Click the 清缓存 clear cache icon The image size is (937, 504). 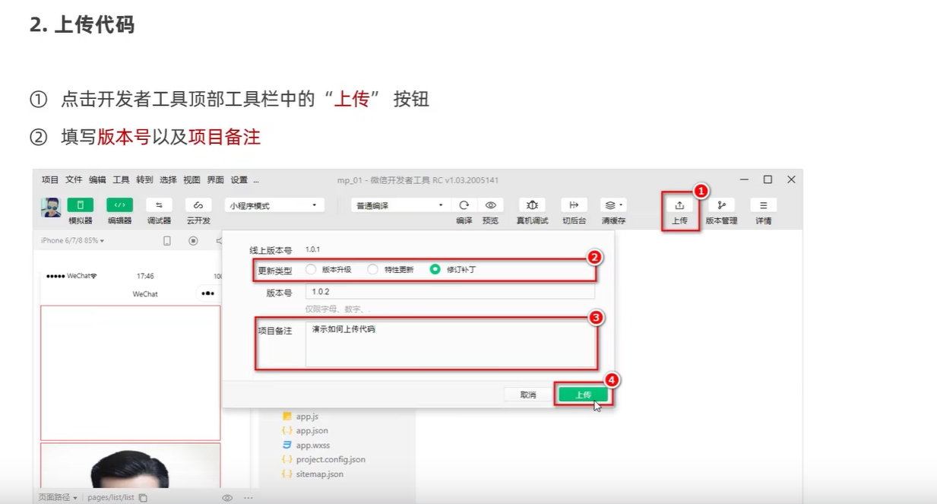pos(613,205)
